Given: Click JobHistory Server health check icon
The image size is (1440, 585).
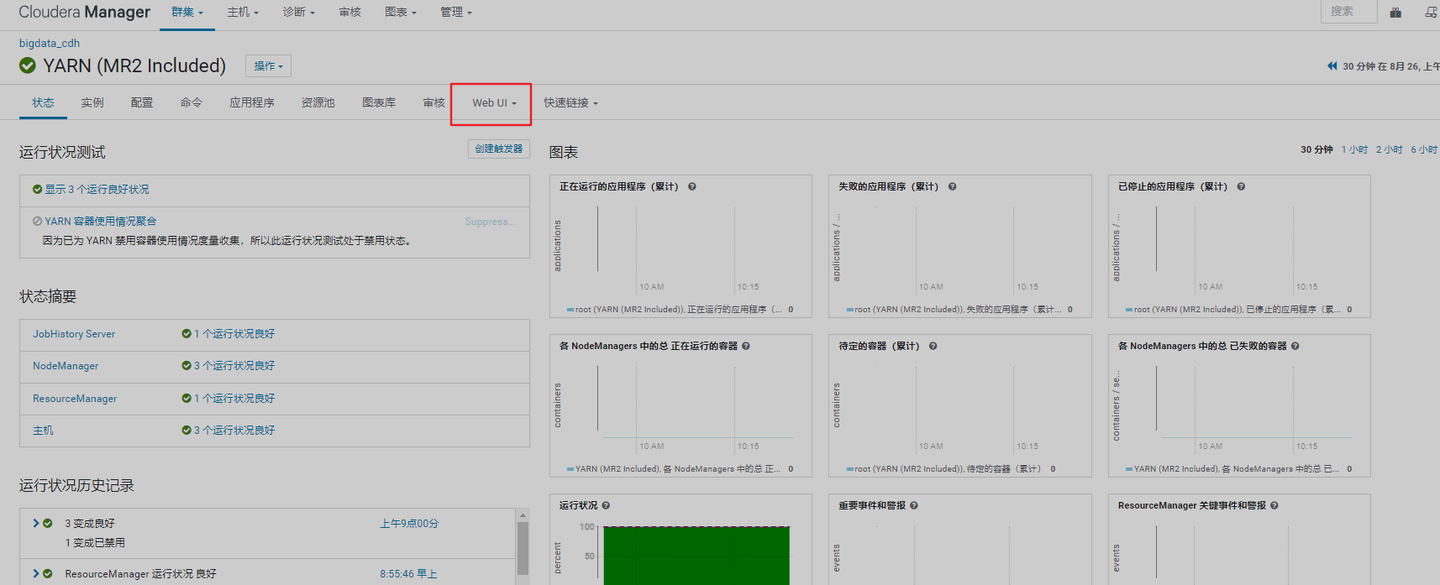Looking at the screenshot, I should click(187, 334).
